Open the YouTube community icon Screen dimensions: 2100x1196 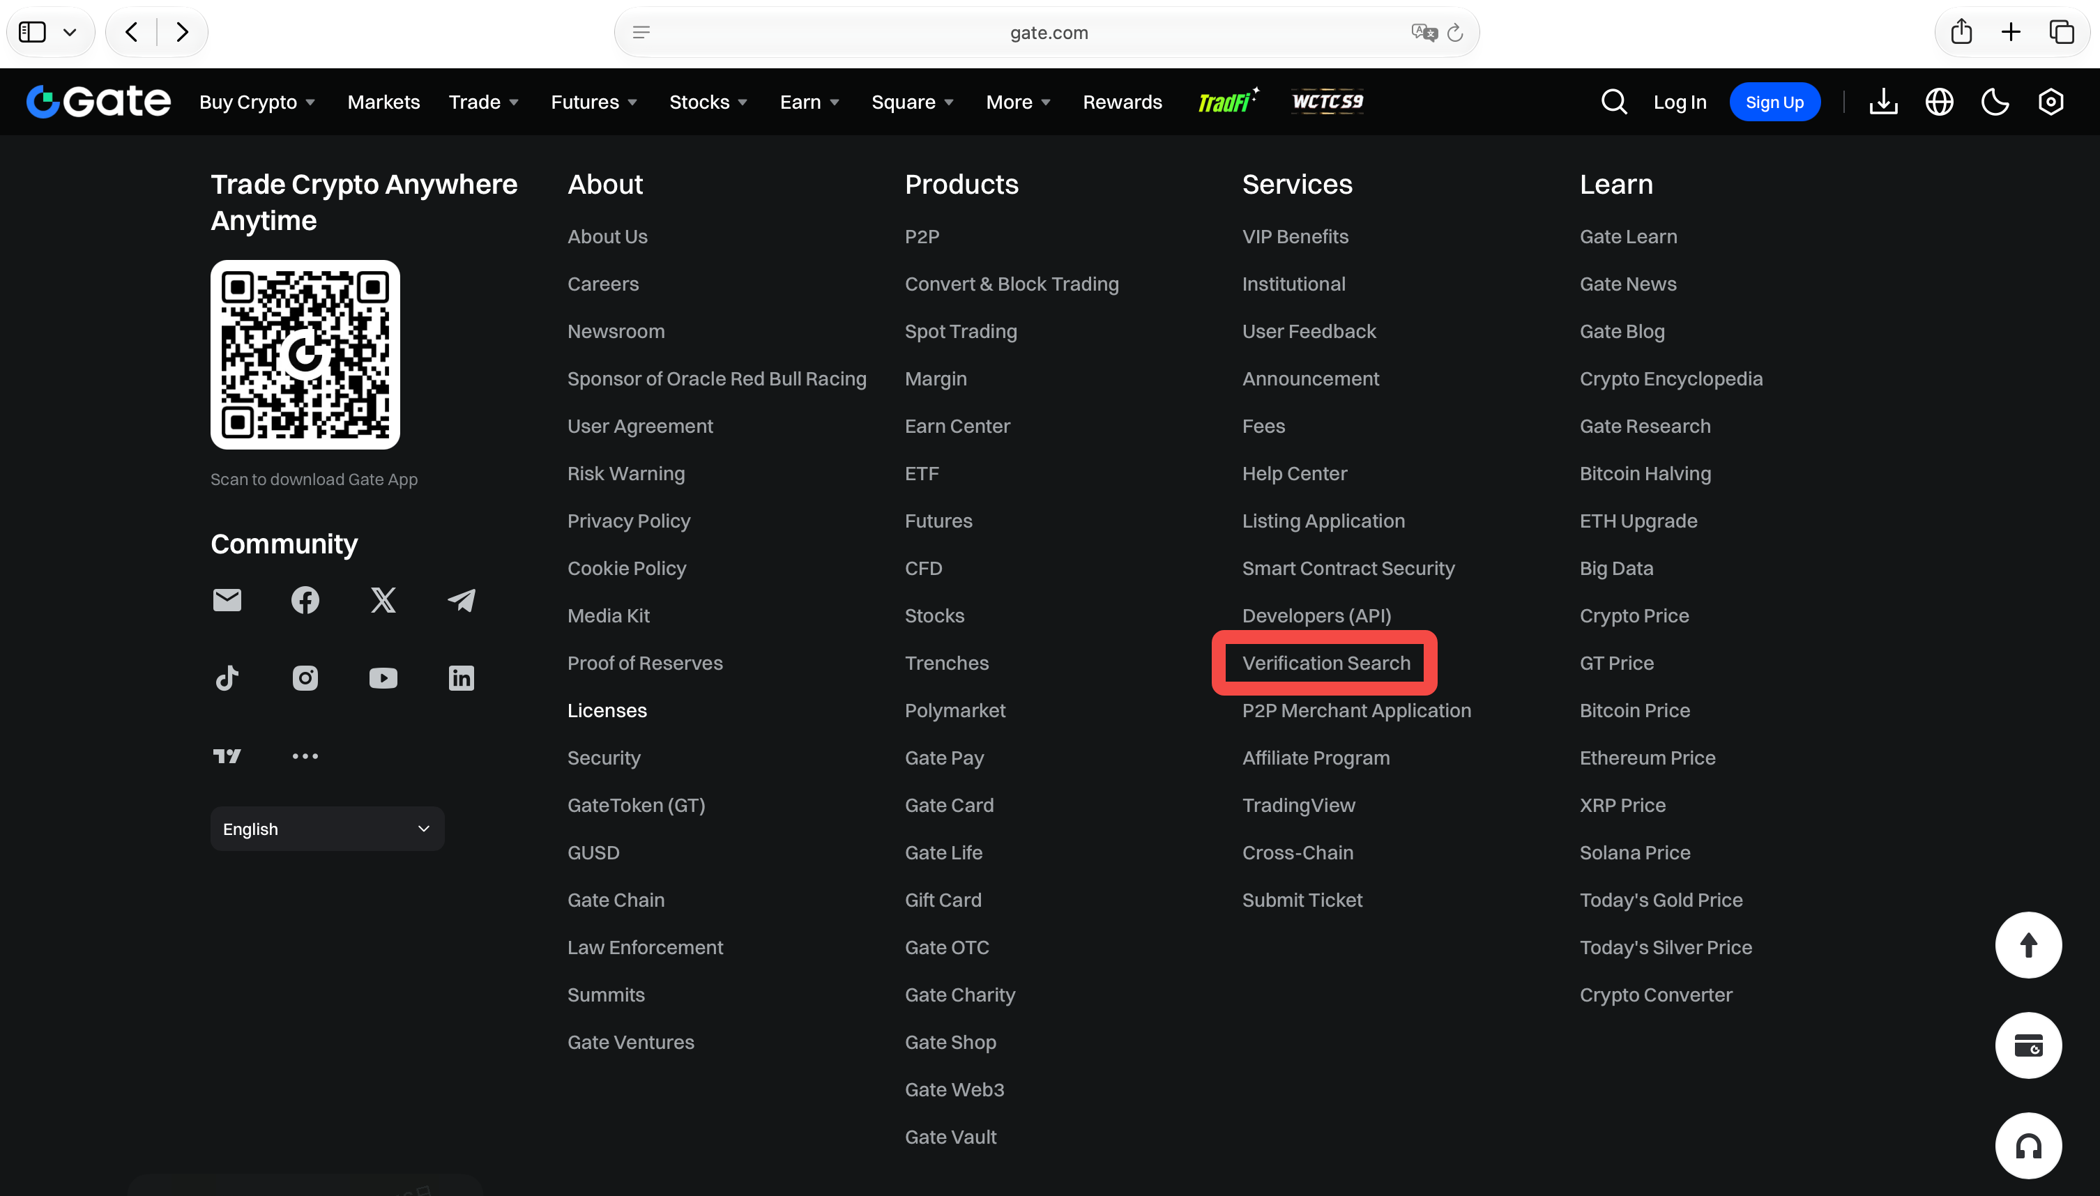[383, 679]
